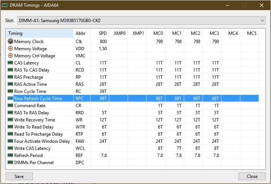Click the RFC abbreviation in highlighted row
This screenshot has width=271, height=184.
pos(79,98)
